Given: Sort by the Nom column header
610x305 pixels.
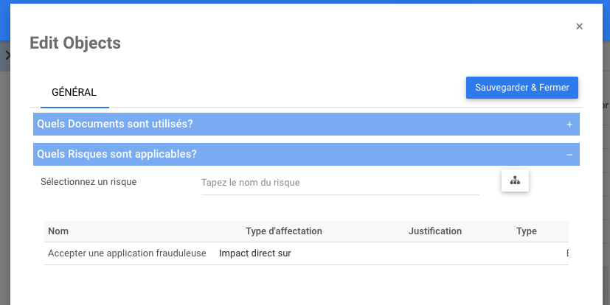Looking at the screenshot, I should coord(58,231).
